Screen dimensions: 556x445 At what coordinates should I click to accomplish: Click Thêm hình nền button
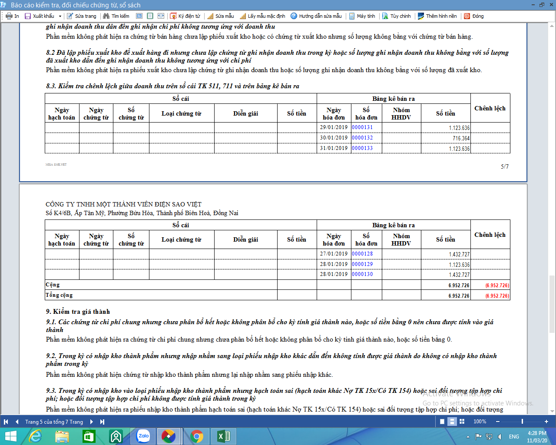click(x=437, y=16)
